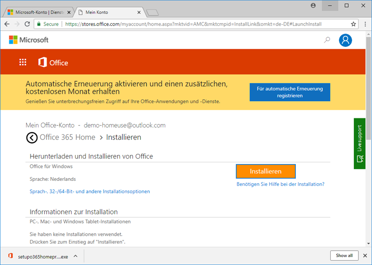Minimize the Chrome window

pos(330,6)
